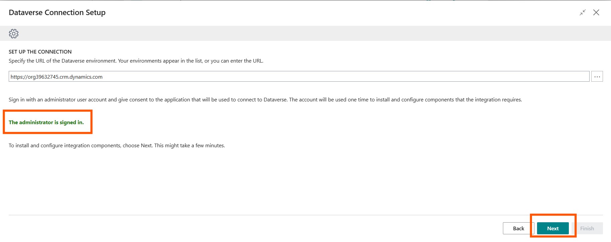Click the greyed-out Finish button
This screenshot has height=242, width=611.
(x=587, y=228)
